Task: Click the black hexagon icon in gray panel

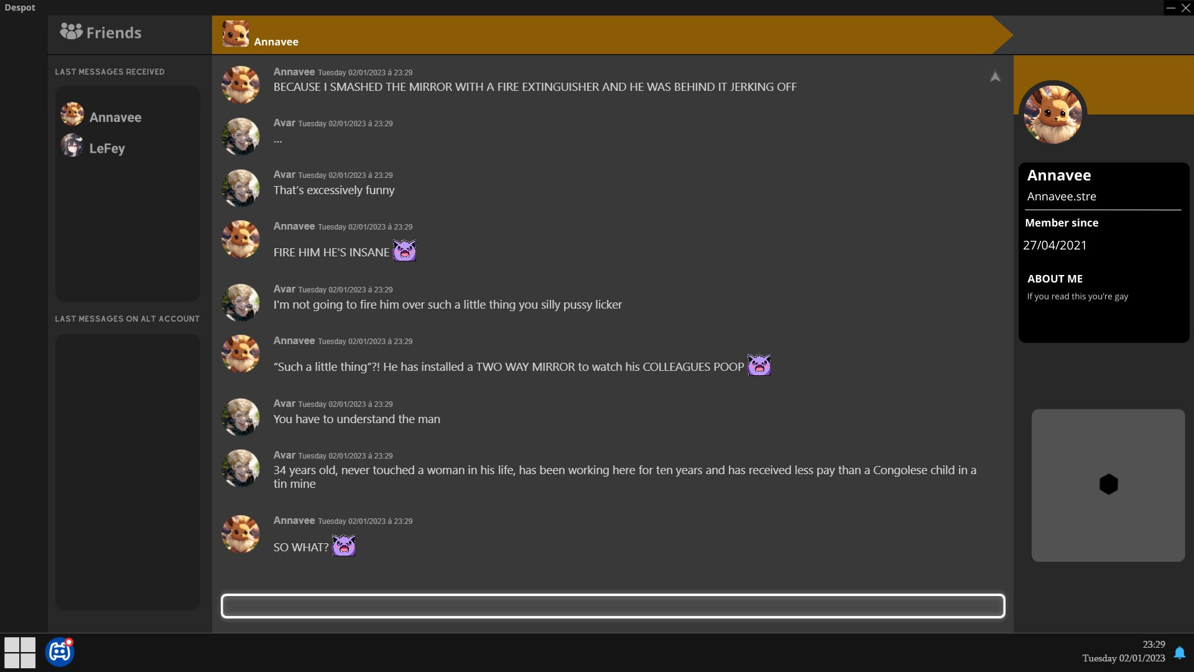Action: [x=1108, y=484]
